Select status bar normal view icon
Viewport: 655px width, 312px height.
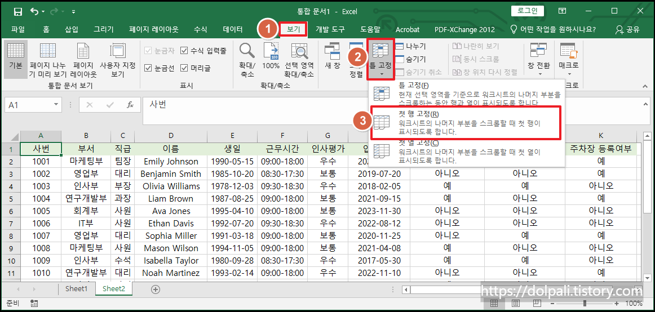(x=494, y=303)
